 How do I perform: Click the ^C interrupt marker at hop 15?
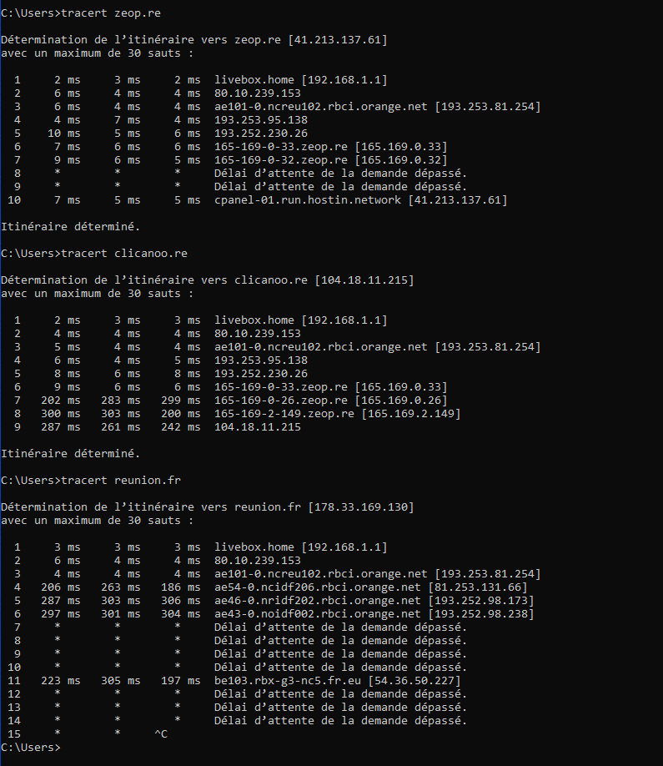(x=161, y=734)
